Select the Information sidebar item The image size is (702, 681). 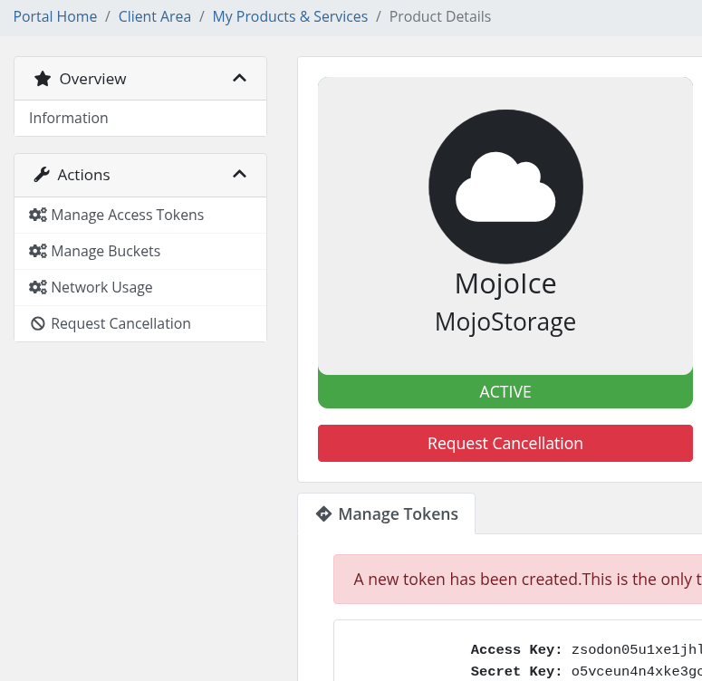click(140, 119)
